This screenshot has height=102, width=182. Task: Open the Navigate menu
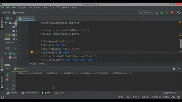tap(22, 7)
